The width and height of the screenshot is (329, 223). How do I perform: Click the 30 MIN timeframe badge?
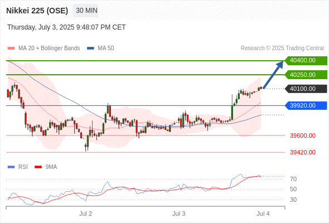85,11
